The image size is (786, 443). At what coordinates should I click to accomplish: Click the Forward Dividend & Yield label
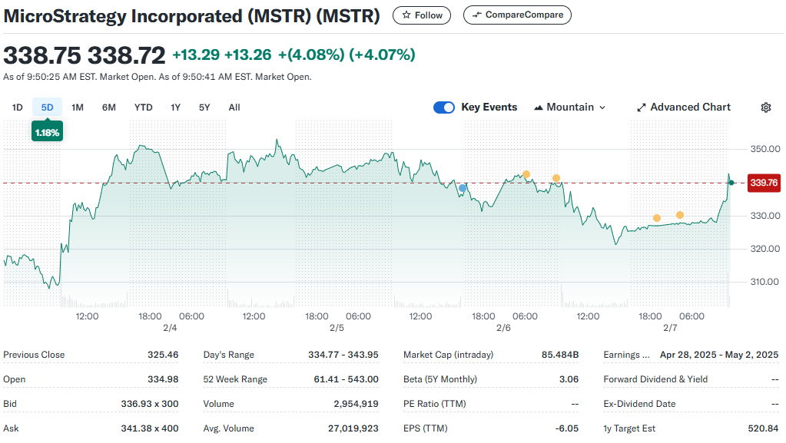[x=655, y=379]
